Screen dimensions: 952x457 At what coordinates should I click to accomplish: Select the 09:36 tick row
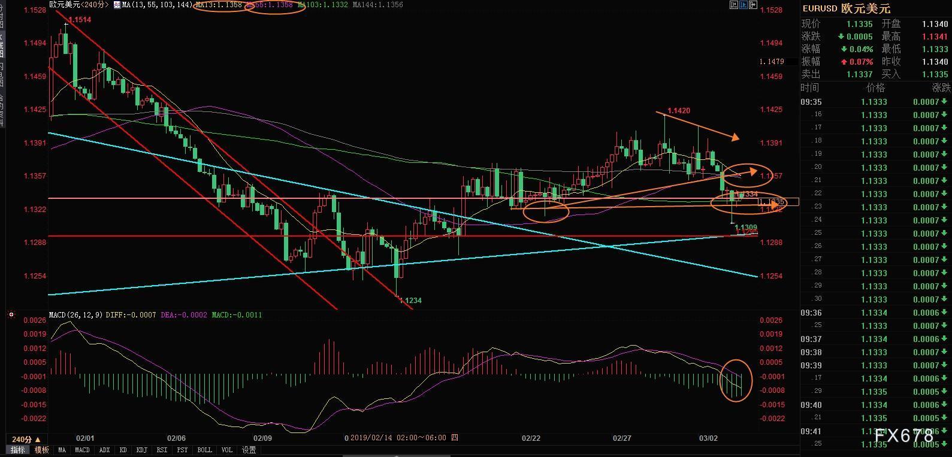pos(876,313)
